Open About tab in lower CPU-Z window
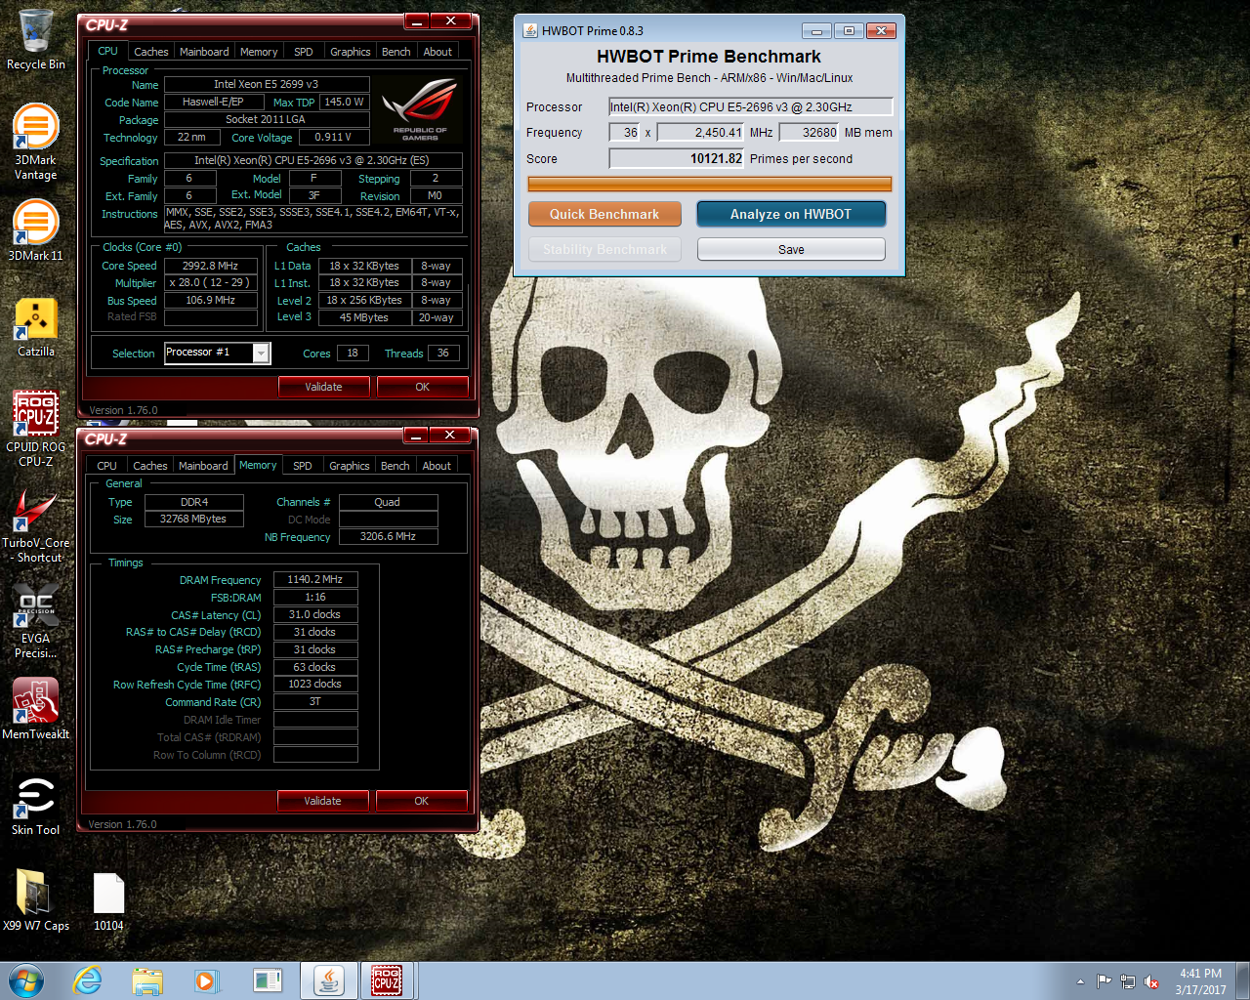Image resolution: width=1250 pixels, height=1000 pixels. 437,466
